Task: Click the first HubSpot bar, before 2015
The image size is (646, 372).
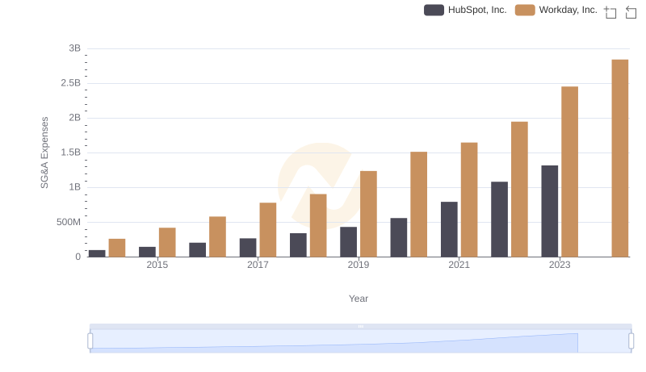Action: (x=97, y=253)
